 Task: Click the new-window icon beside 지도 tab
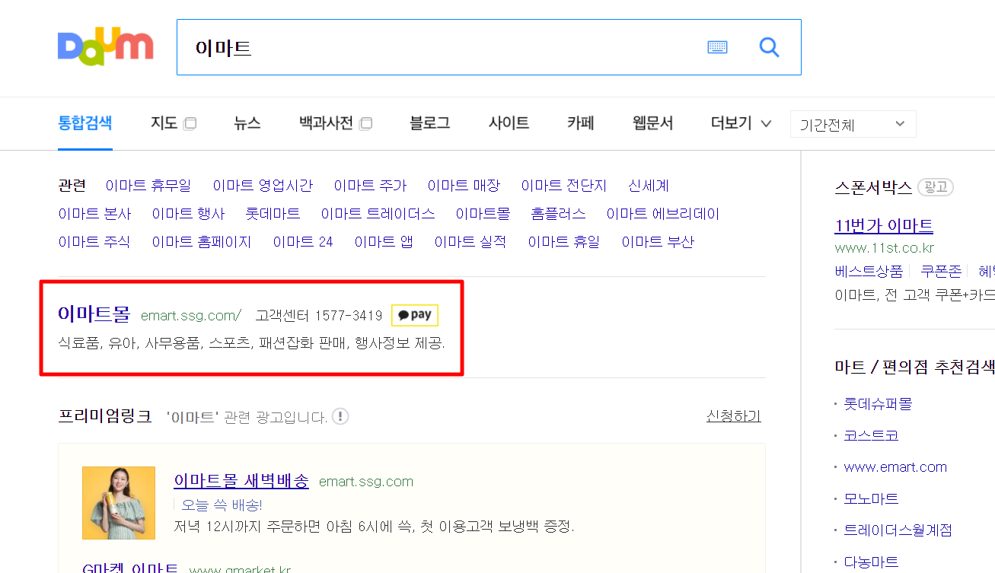[190, 123]
